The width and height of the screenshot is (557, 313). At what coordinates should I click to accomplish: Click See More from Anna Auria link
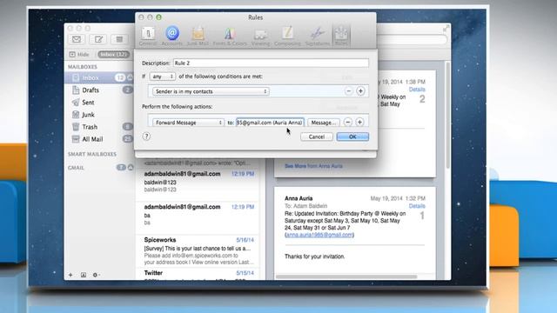point(313,166)
